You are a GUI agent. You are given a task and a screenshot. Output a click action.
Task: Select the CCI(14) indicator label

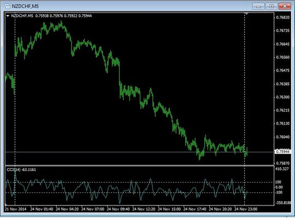pyautogui.click(x=21, y=170)
